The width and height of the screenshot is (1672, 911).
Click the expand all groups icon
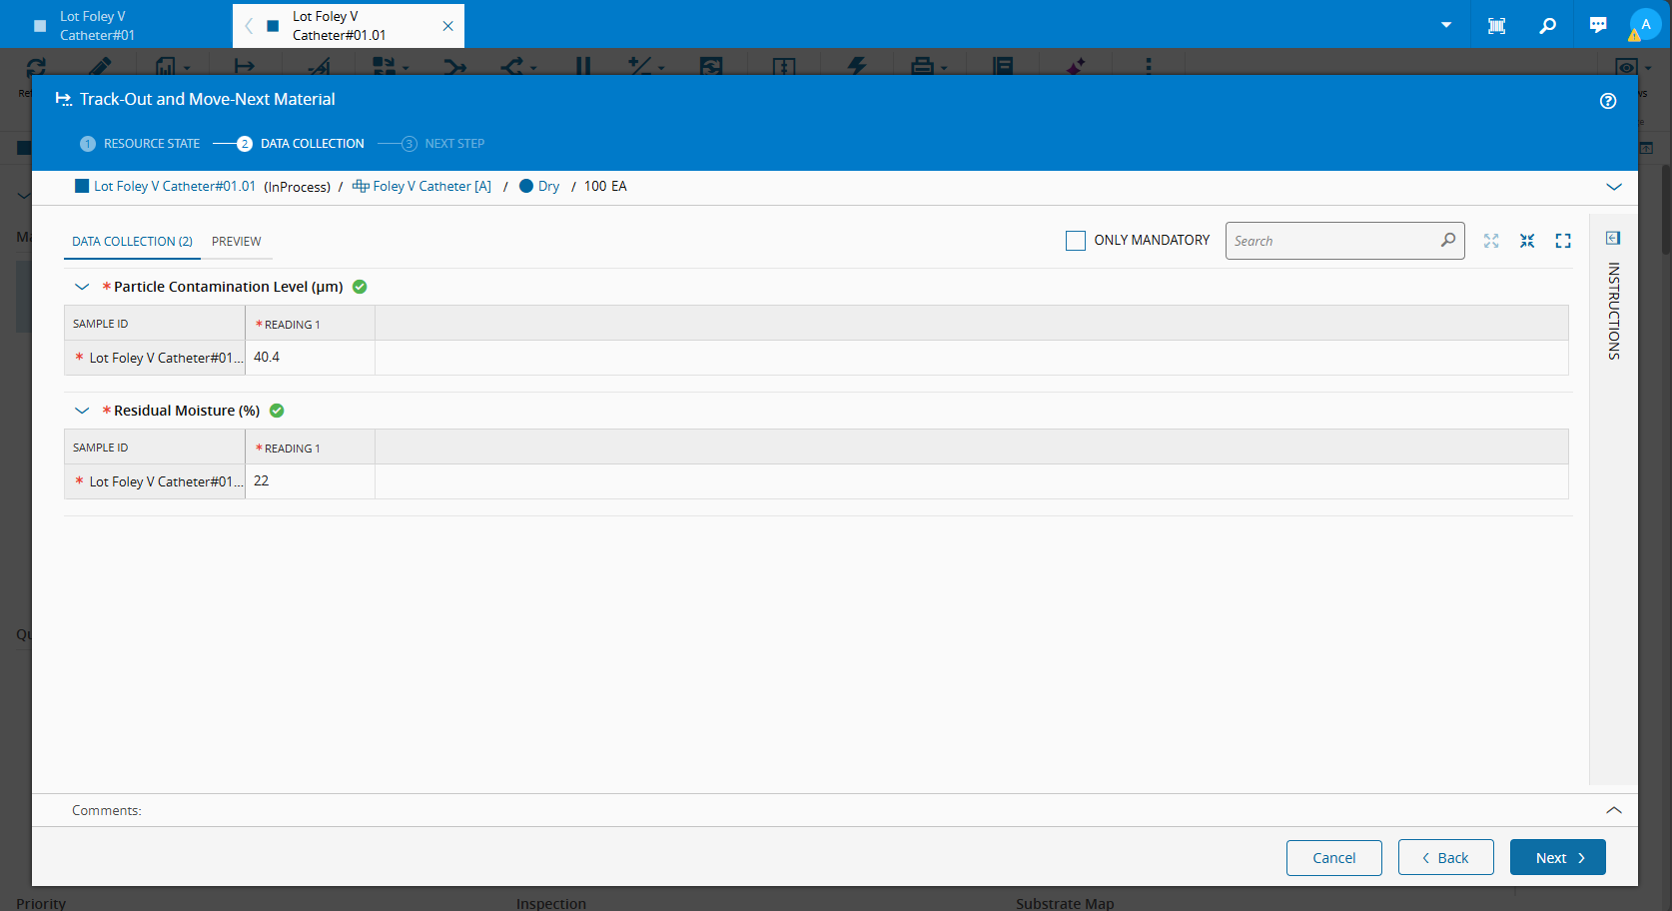[1491, 241]
